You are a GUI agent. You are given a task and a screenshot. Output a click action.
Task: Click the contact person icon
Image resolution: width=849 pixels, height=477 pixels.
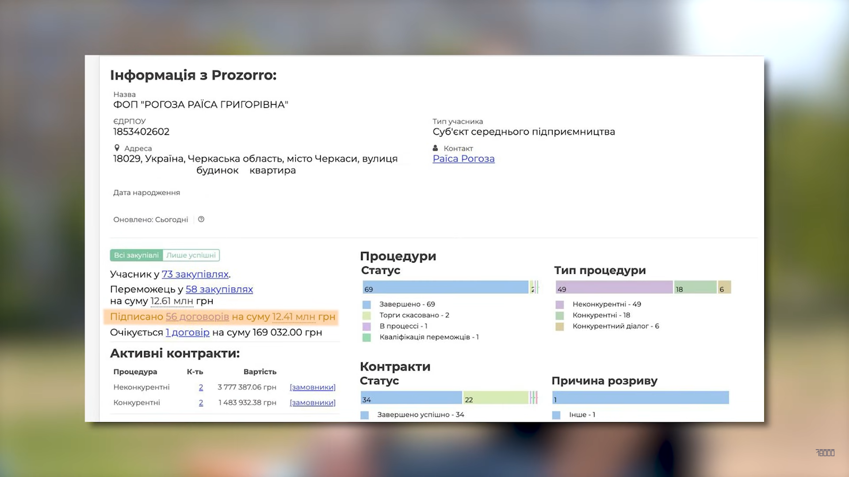tap(435, 148)
